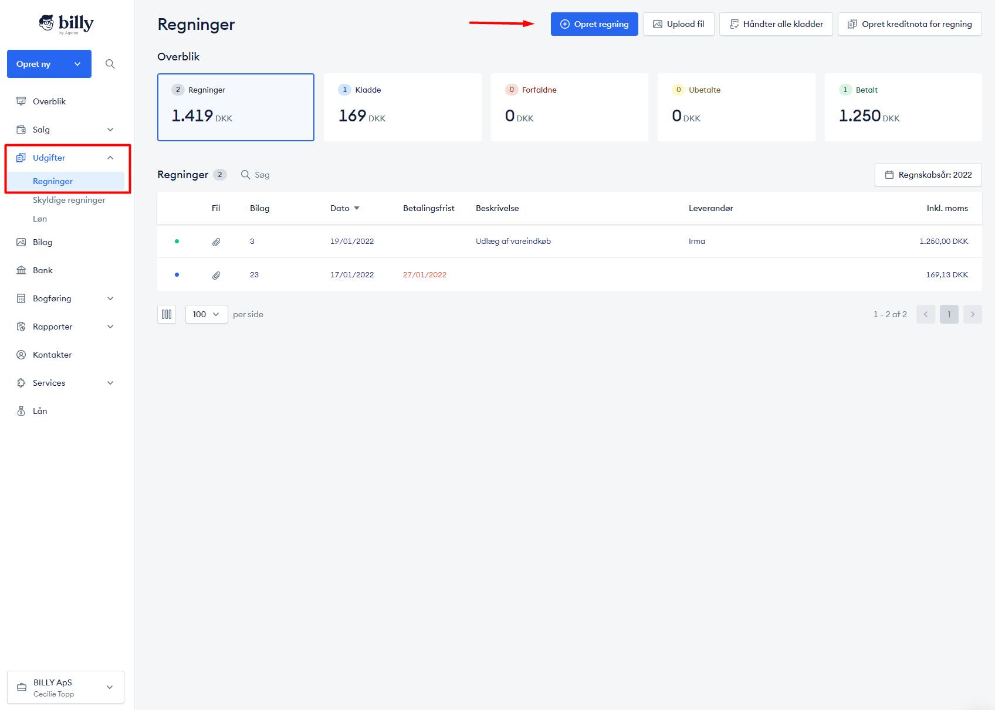Go to Overblik in sidebar
This screenshot has height=710, width=995.
click(x=49, y=101)
